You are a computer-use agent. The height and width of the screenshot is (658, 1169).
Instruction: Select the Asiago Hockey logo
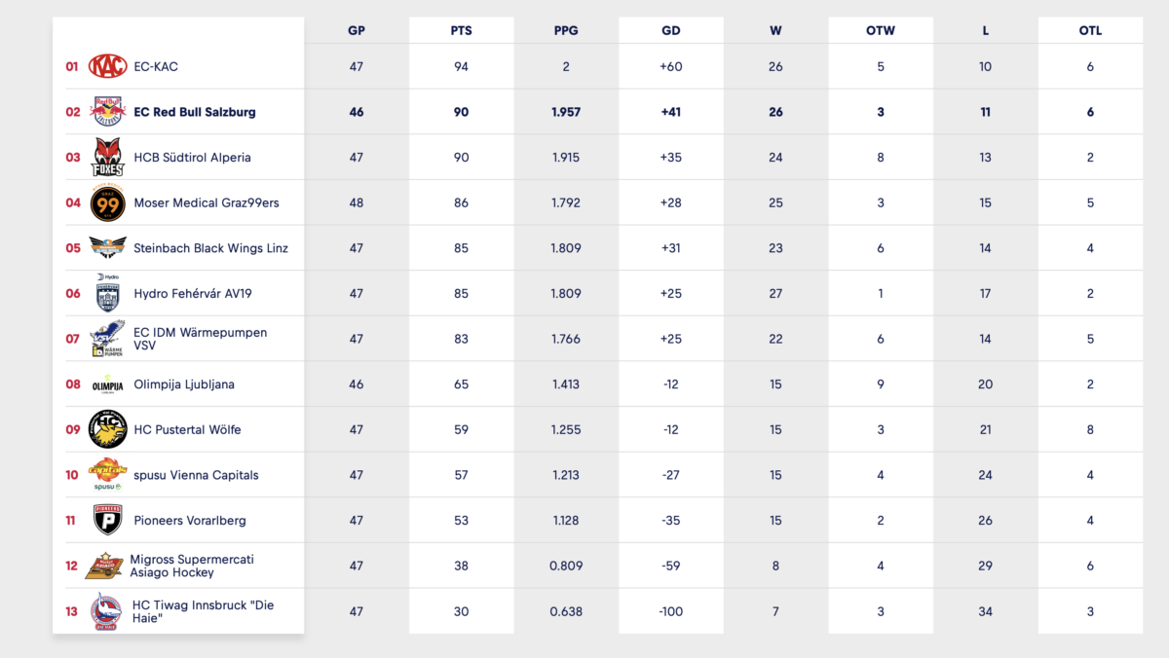(104, 566)
